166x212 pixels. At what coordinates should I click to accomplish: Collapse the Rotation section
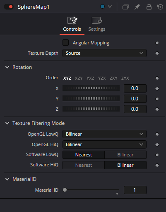tap(7, 67)
